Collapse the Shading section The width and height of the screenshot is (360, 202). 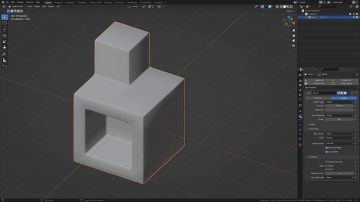coord(313,157)
